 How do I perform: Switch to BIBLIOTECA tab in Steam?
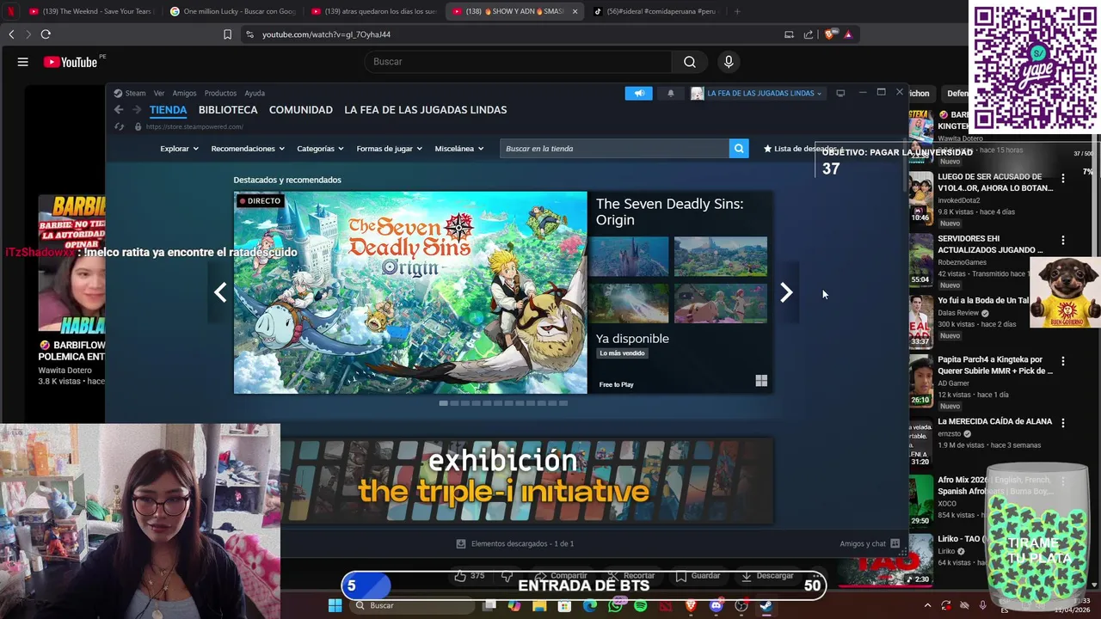(x=228, y=110)
